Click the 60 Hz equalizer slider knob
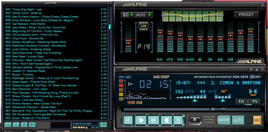The width and height of the screenshot is (268, 132). point(160,33)
